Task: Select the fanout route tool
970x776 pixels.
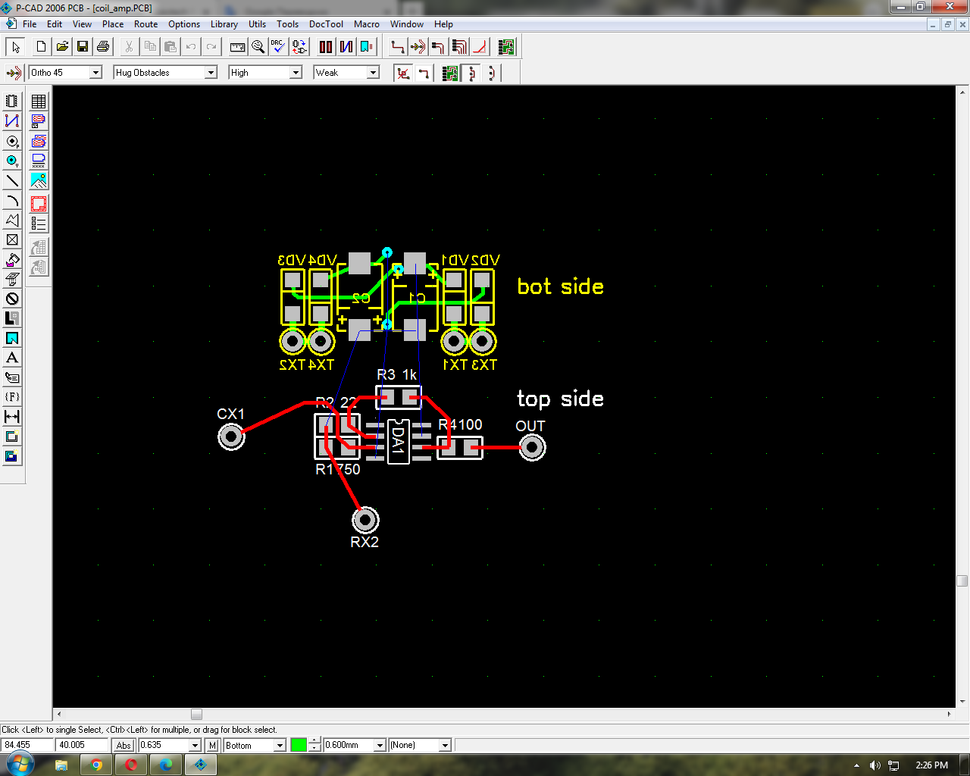Action: (439, 47)
